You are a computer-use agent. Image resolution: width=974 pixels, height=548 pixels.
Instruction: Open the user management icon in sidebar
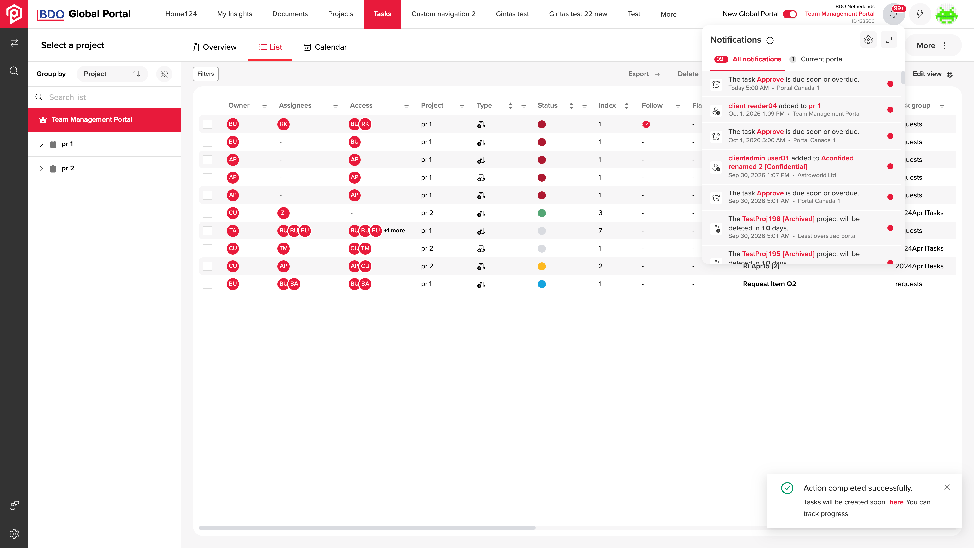[14, 505]
